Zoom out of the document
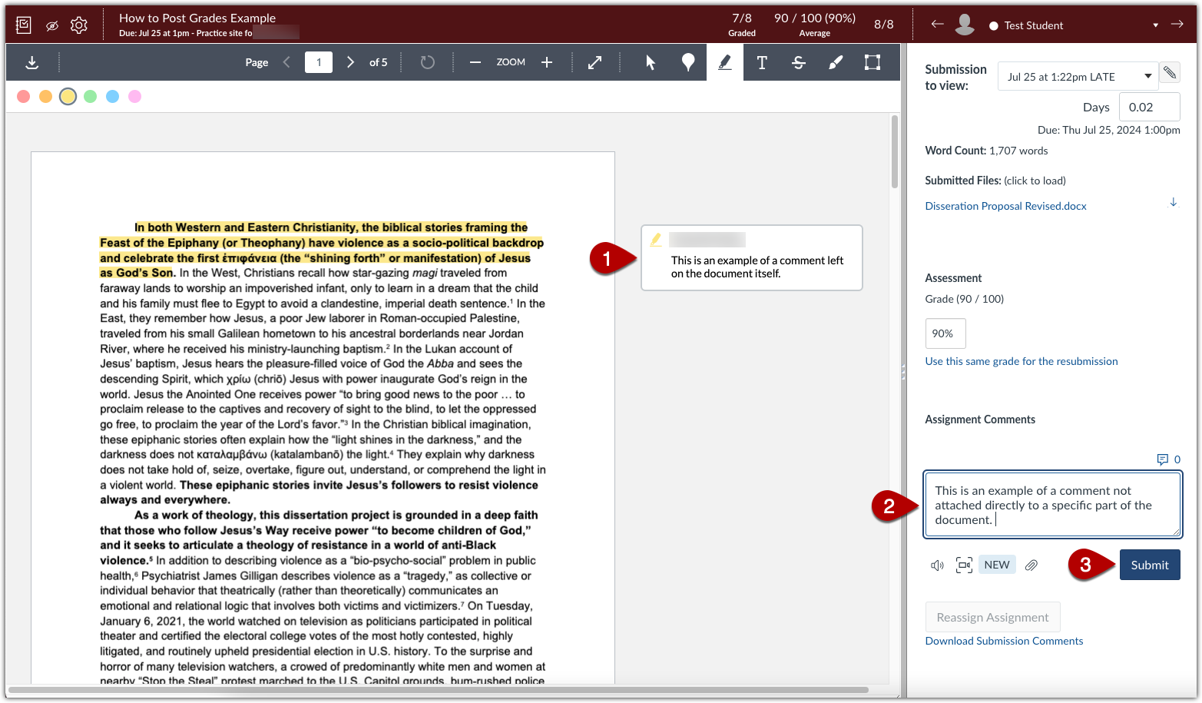 [x=475, y=62]
